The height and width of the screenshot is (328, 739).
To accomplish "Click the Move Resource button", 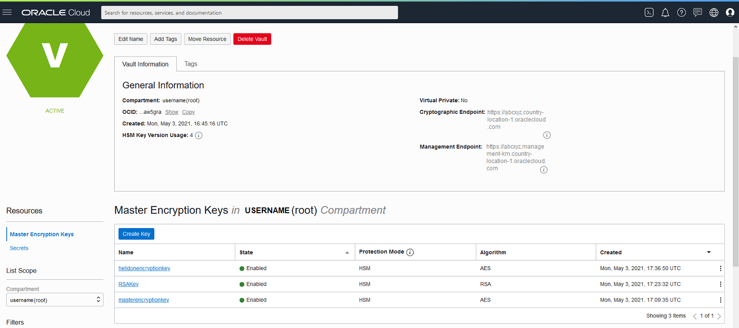I will [x=207, y=39].
